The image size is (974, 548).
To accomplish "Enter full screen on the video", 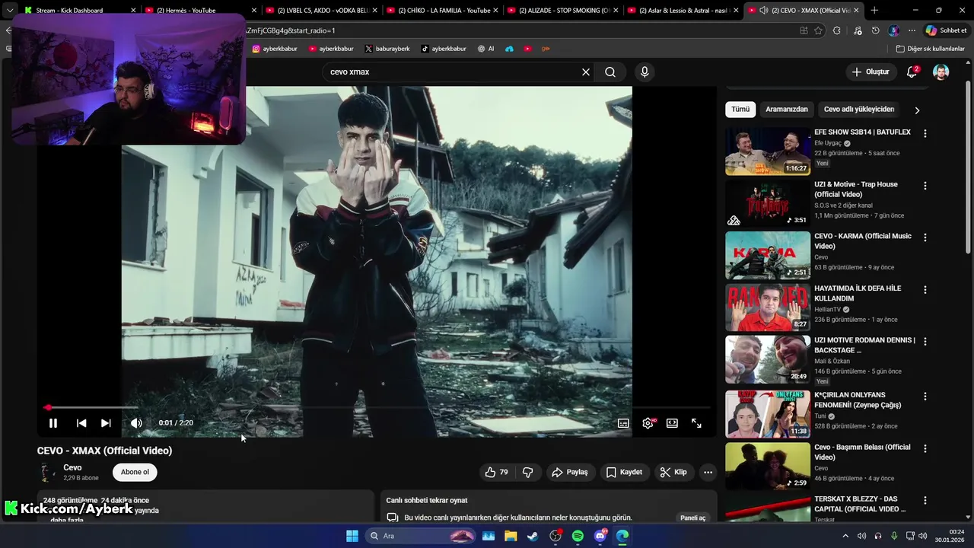I will point(696,423).
